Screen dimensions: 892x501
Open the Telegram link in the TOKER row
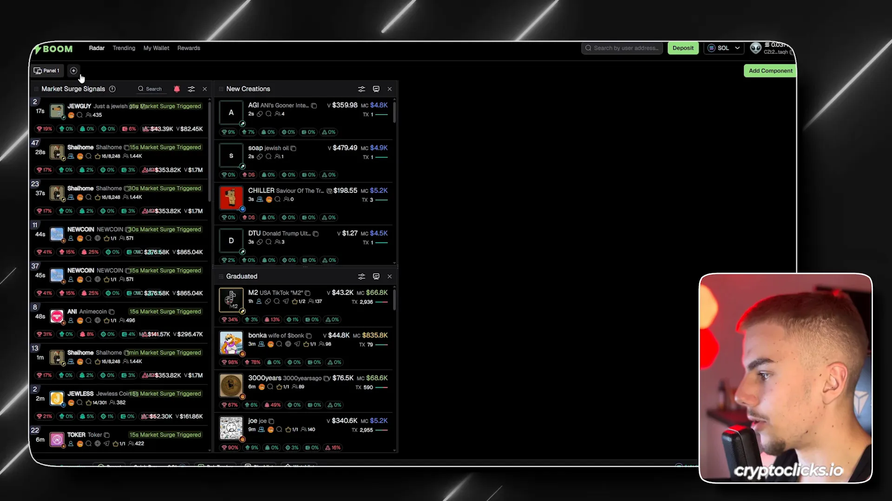pos(106,444)
